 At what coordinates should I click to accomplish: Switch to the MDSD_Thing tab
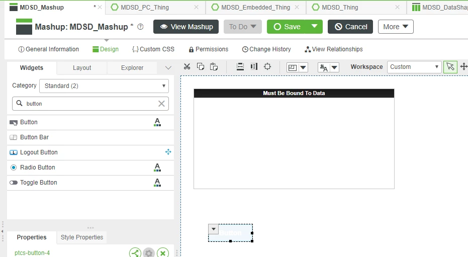coord(340,7)
